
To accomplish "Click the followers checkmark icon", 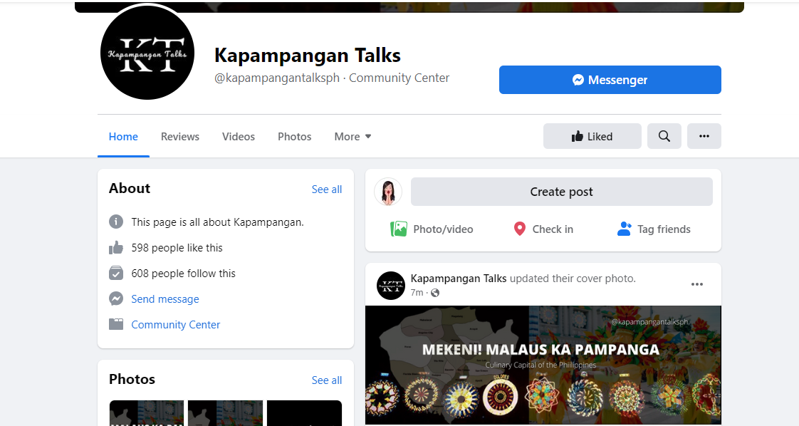I will 116,273.
